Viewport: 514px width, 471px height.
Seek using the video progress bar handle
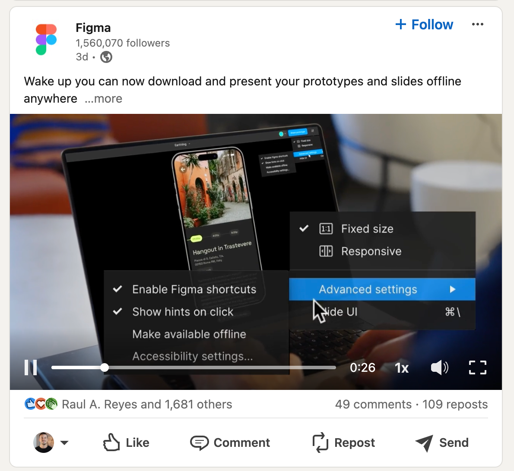tap(104, 367)
